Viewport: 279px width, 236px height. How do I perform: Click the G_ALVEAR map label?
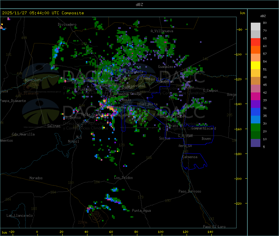coord(185,136)
